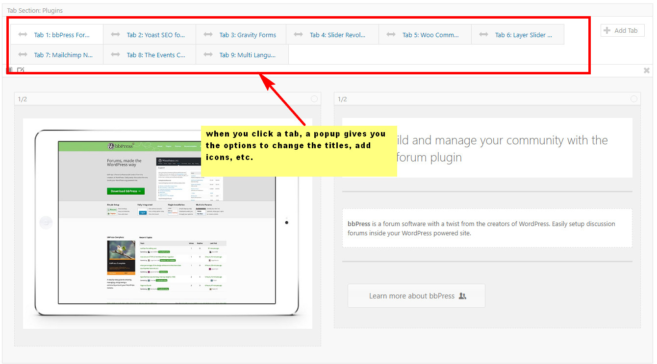Toggle the circle on left 1/2 column header
This screenshot has height=364, width=657.
(314, 99)
